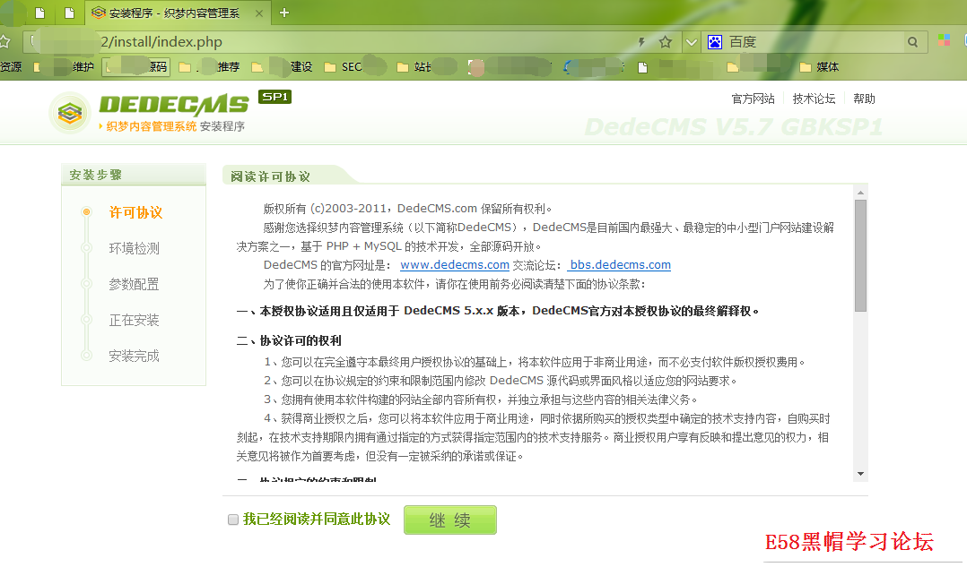This screenshot has height=567, width=967.
Task: Click license scrollbar down arrow
Action: pos(860,474)
